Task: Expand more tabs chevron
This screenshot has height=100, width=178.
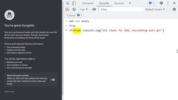Action: pos(130,3)
